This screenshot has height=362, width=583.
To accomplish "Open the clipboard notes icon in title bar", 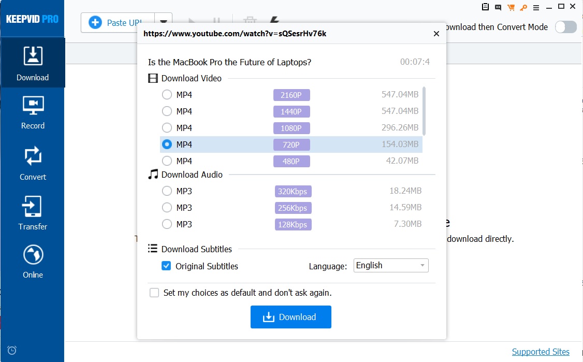I will [485, 7].
